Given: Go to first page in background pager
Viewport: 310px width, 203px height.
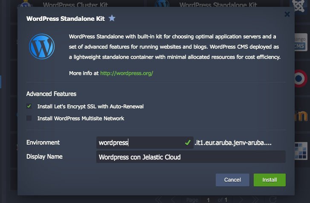Looking at the screenshot, I should [159, 200].
